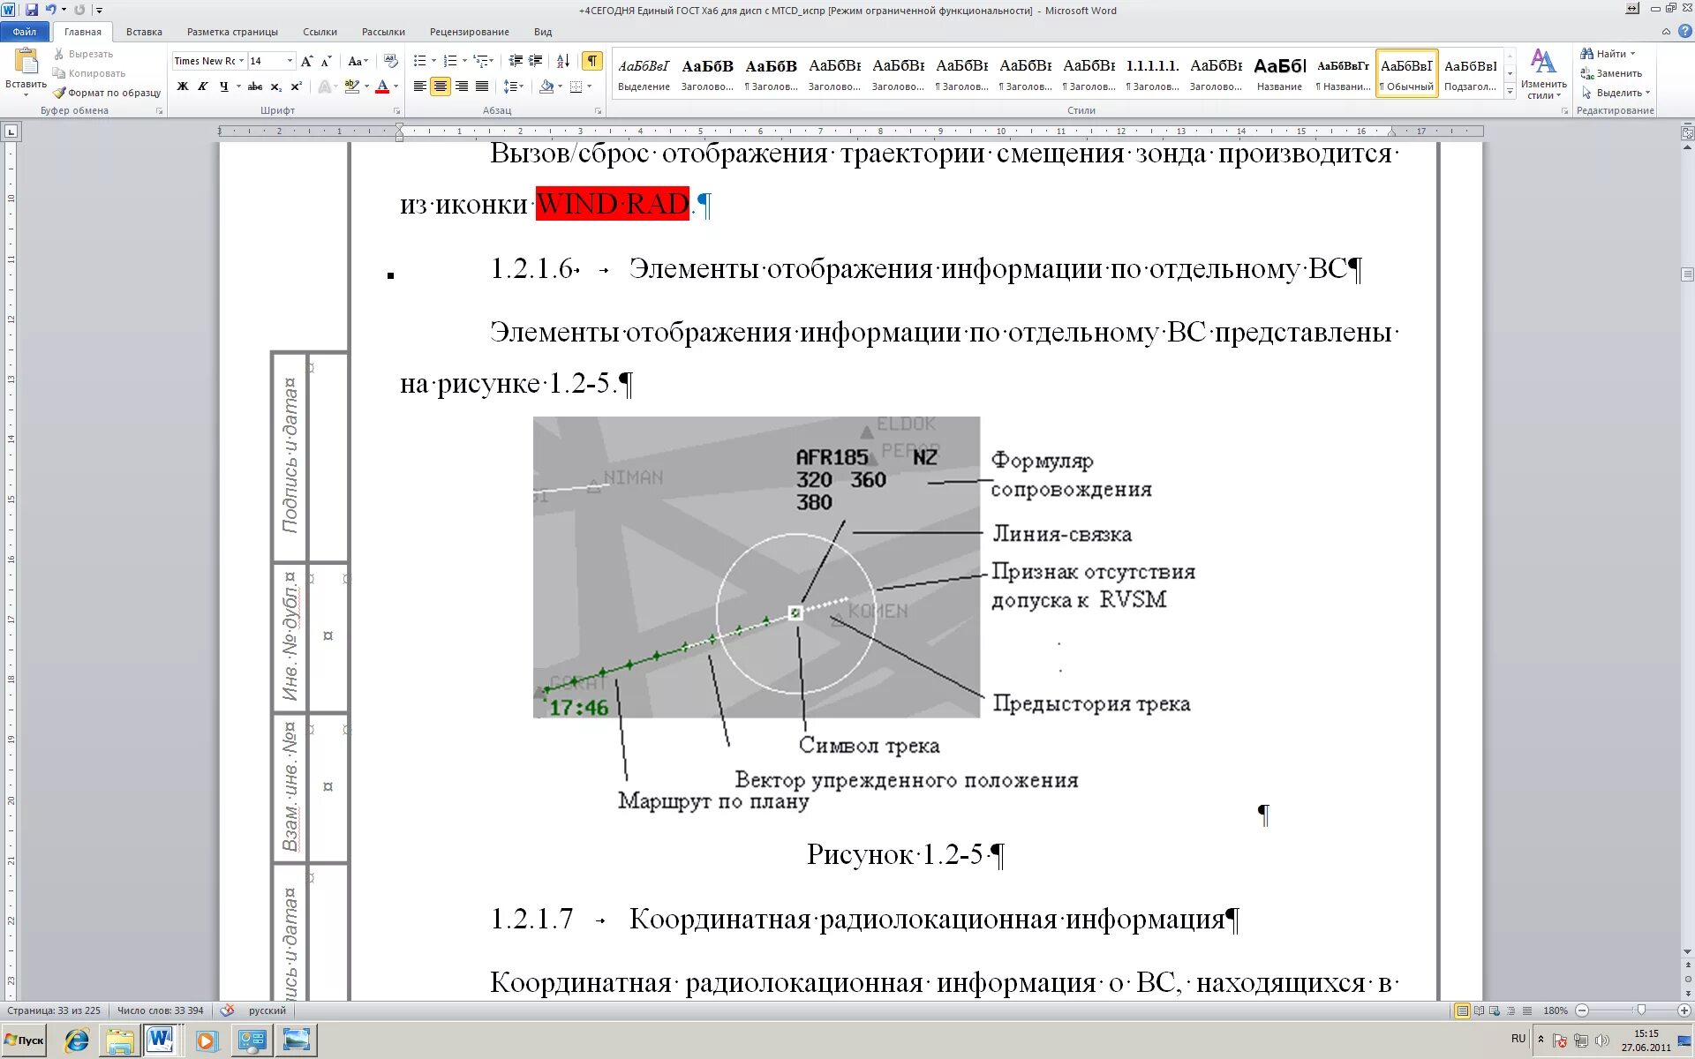Apply superscript formatting icon

(x=297, y=86)
